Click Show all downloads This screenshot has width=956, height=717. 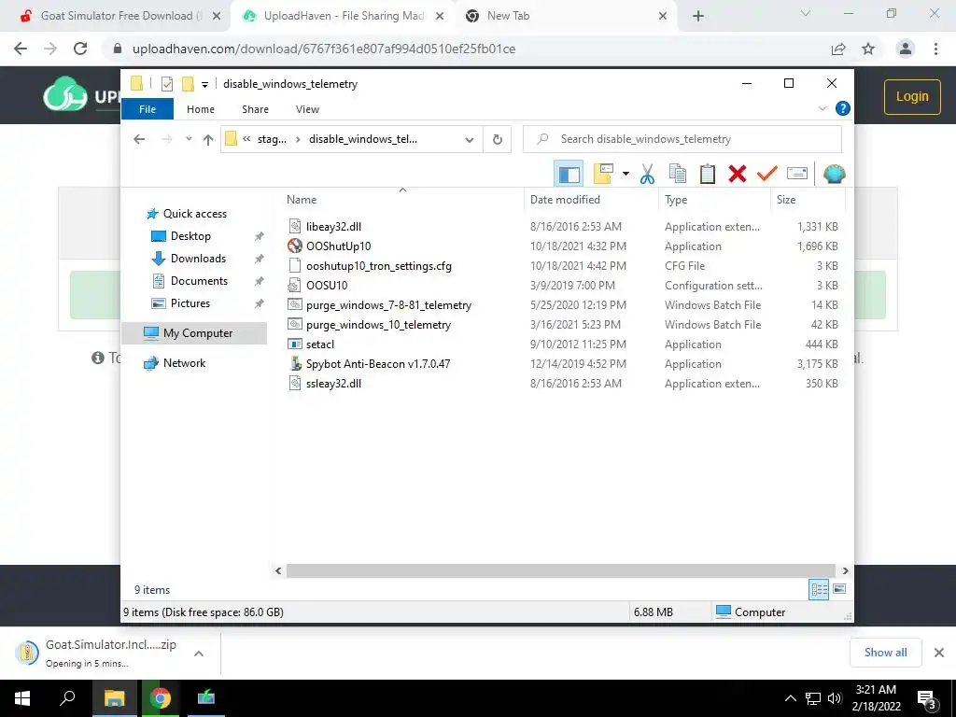click(x=885, y=653)
